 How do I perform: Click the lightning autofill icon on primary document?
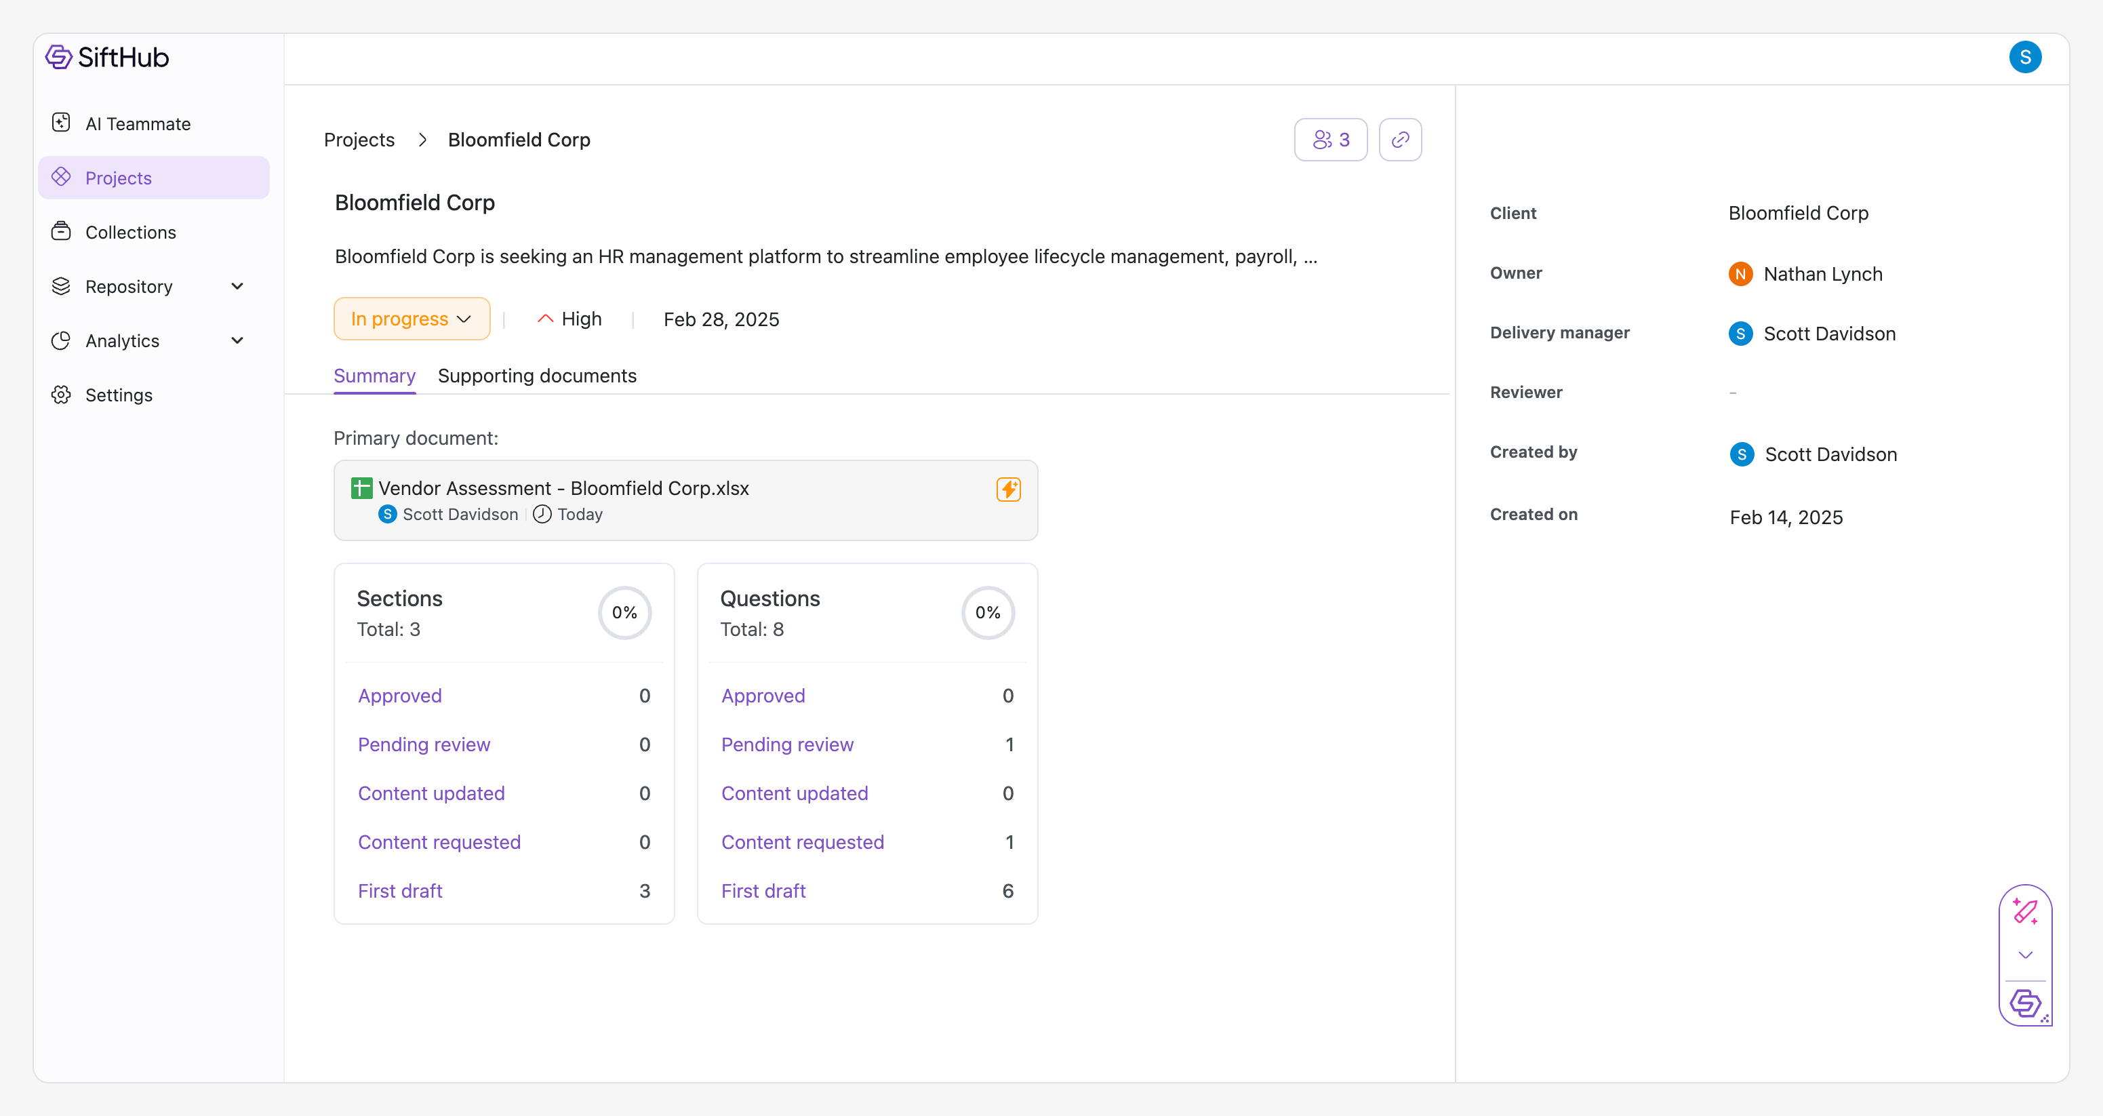(x=1008, y=489)
